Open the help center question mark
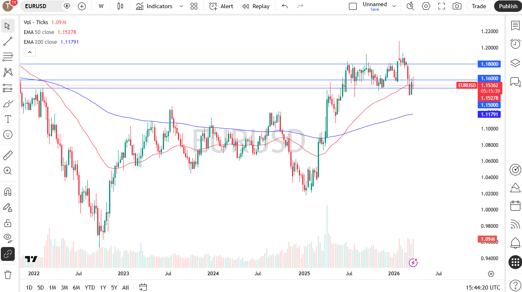522x292 pixels. pyautogui.click(x=515, y=285)
